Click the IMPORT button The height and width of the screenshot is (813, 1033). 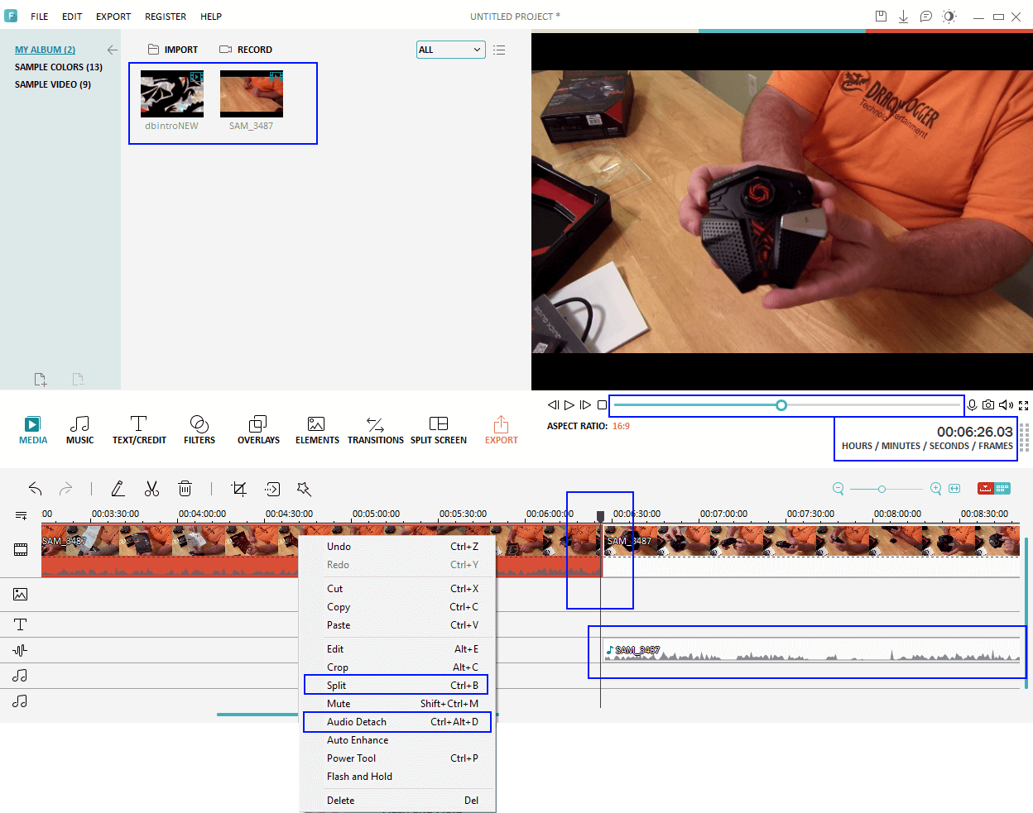(173, 50)
